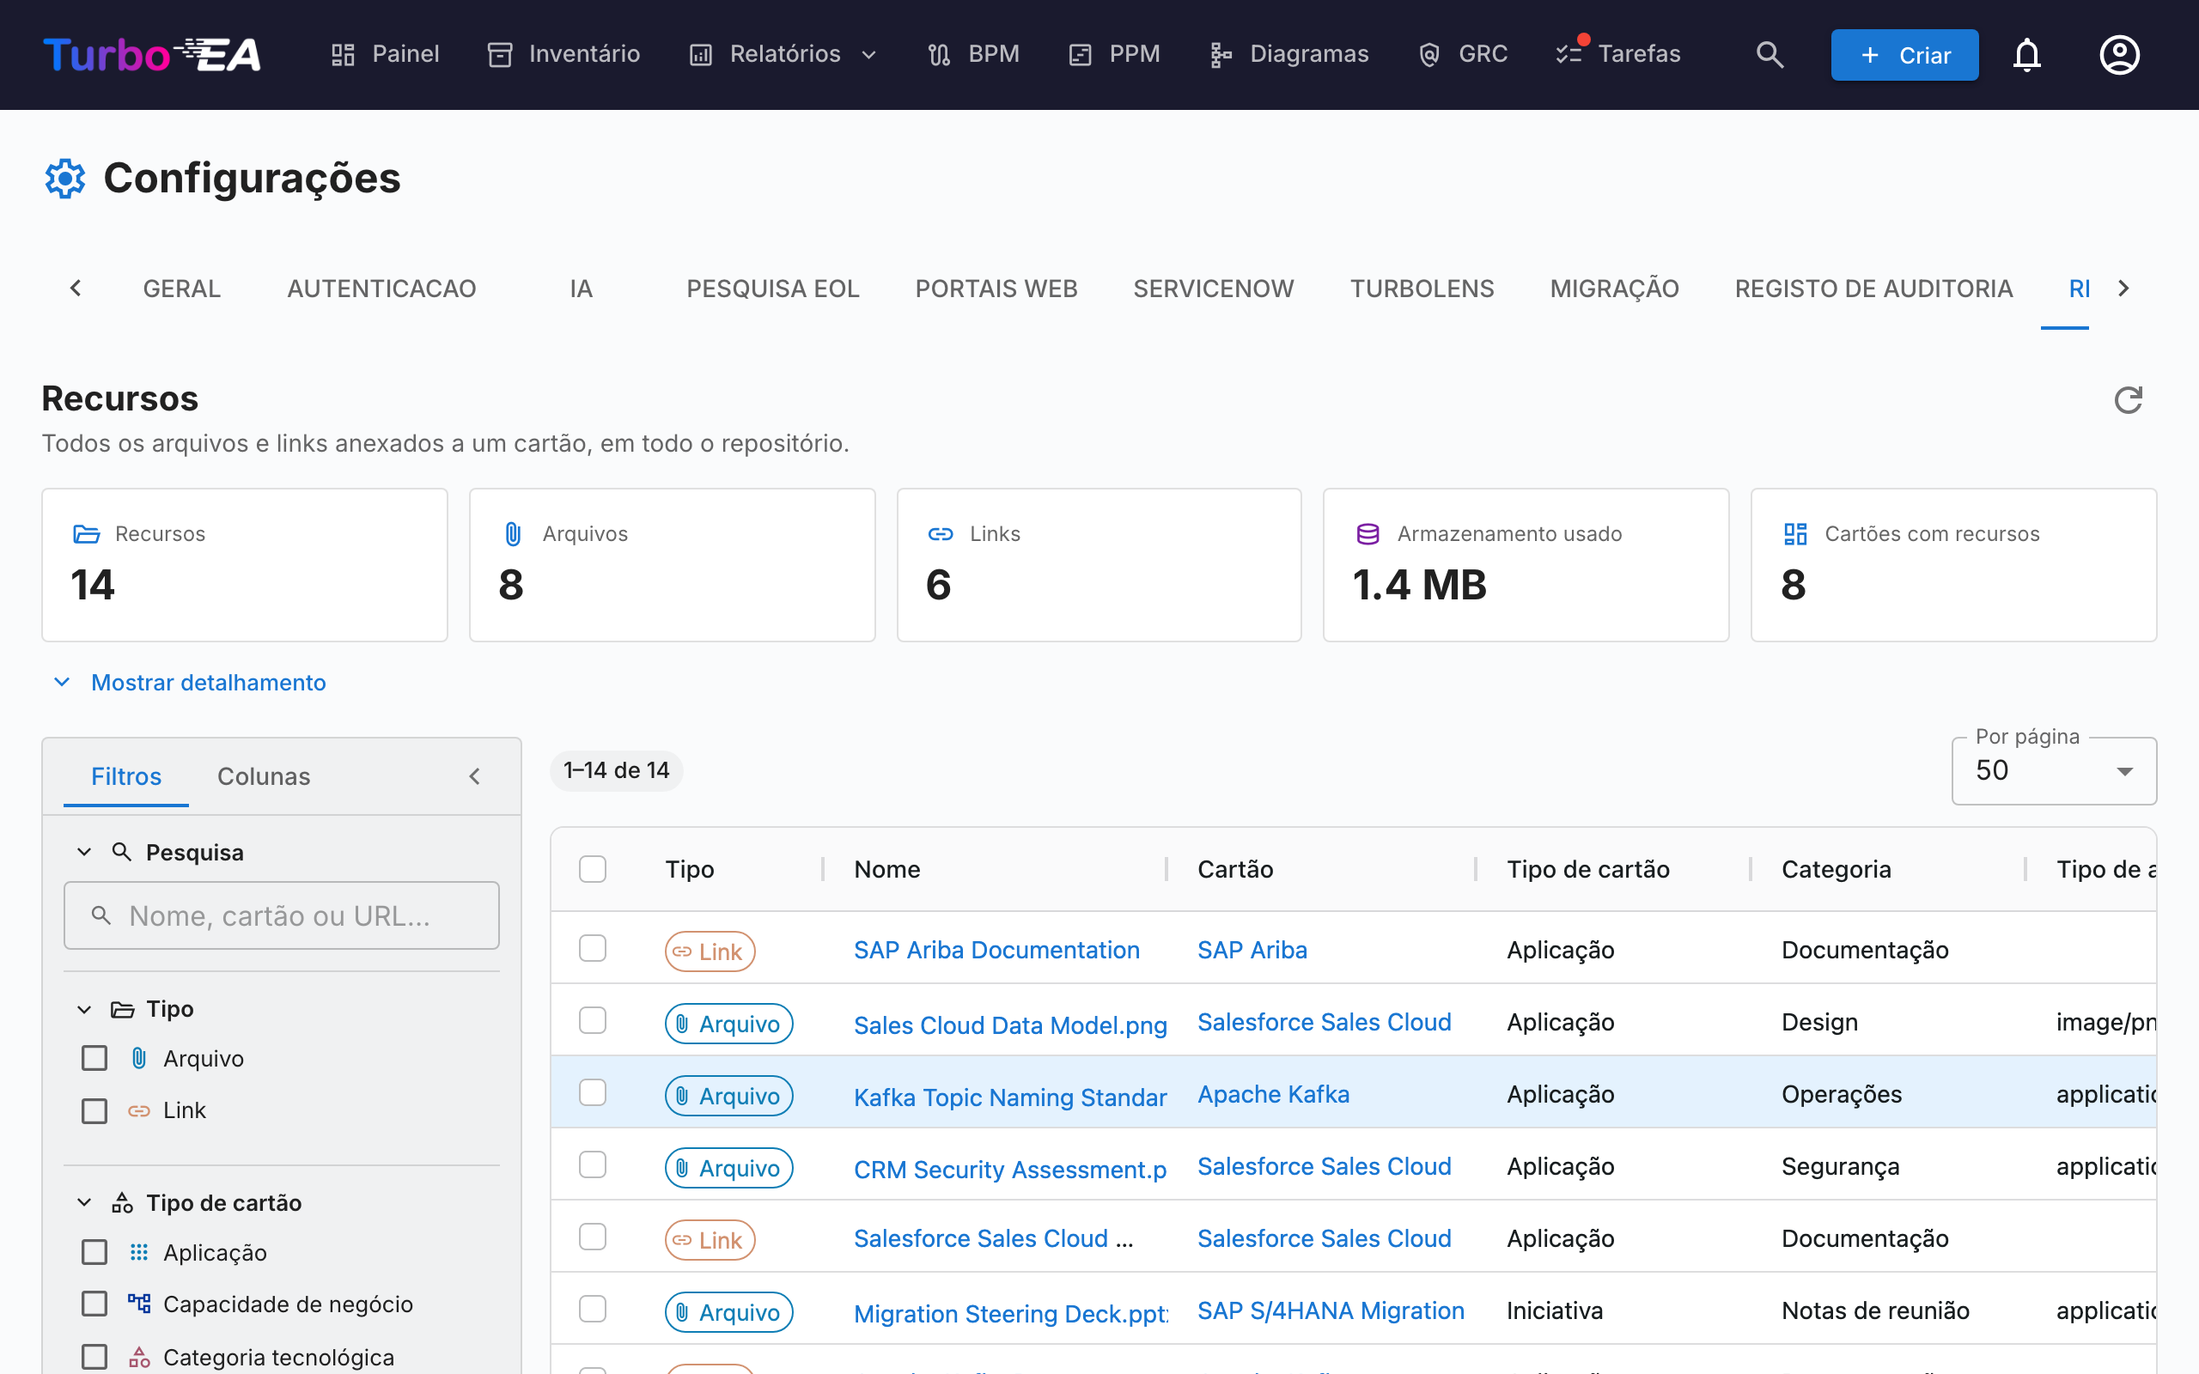The width and height of the screenshot is (2199, 1374).
Task: Switch to the Colunas tab
Action: [264, 777]
